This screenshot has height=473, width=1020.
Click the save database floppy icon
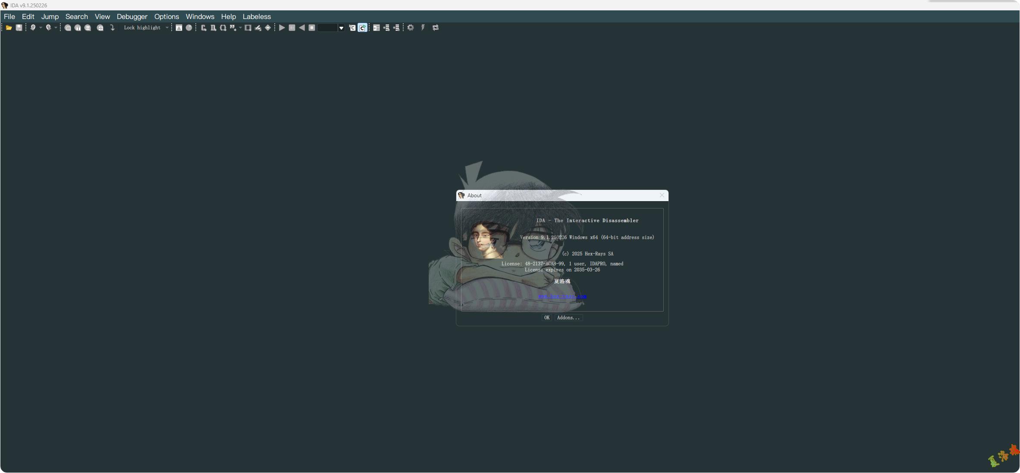pos(19,28)
